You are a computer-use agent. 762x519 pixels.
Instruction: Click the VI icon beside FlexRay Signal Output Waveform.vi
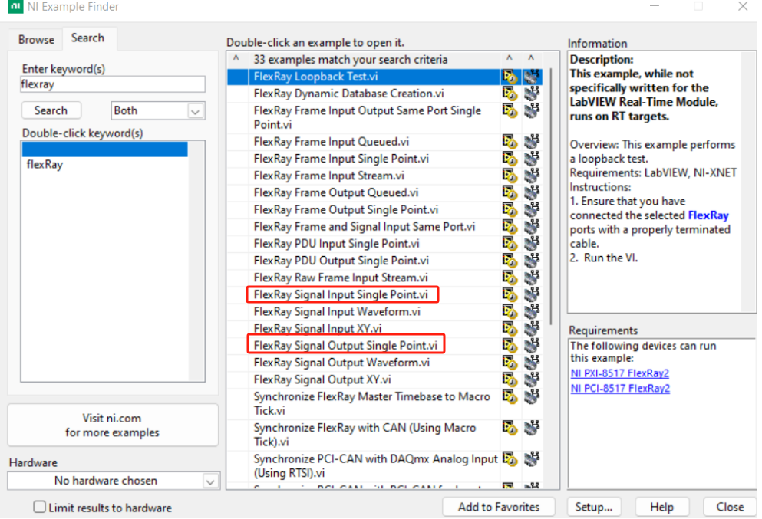click(510, 363)
